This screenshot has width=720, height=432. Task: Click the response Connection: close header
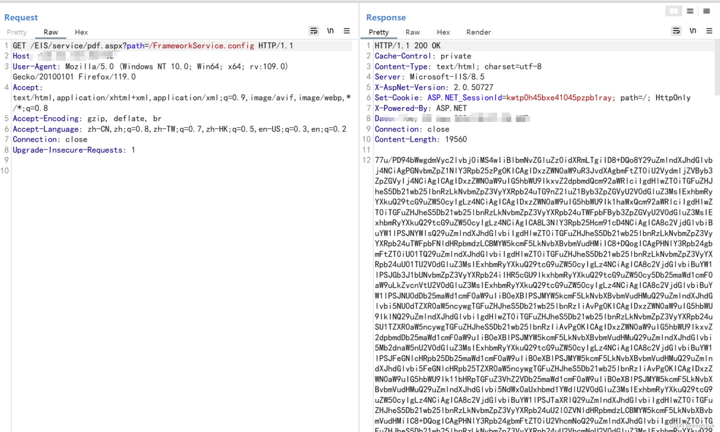click(412, 129)
